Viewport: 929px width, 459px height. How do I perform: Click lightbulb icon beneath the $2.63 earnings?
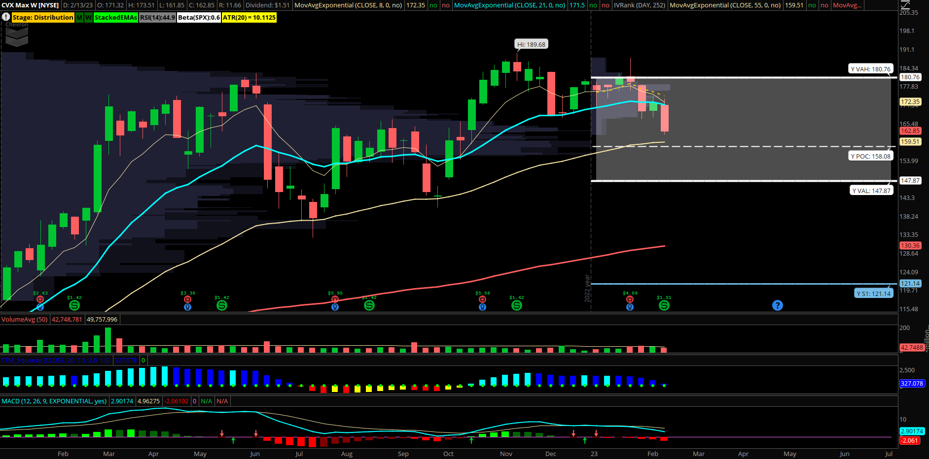(40, 307)
